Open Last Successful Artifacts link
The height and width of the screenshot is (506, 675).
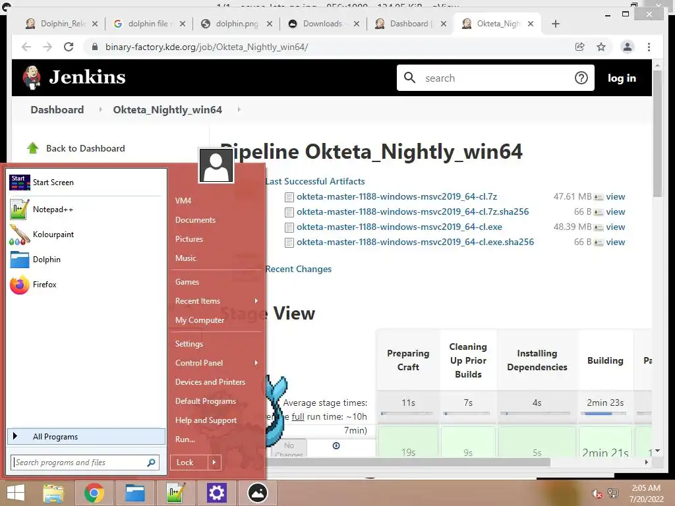(x=314, y=181)
